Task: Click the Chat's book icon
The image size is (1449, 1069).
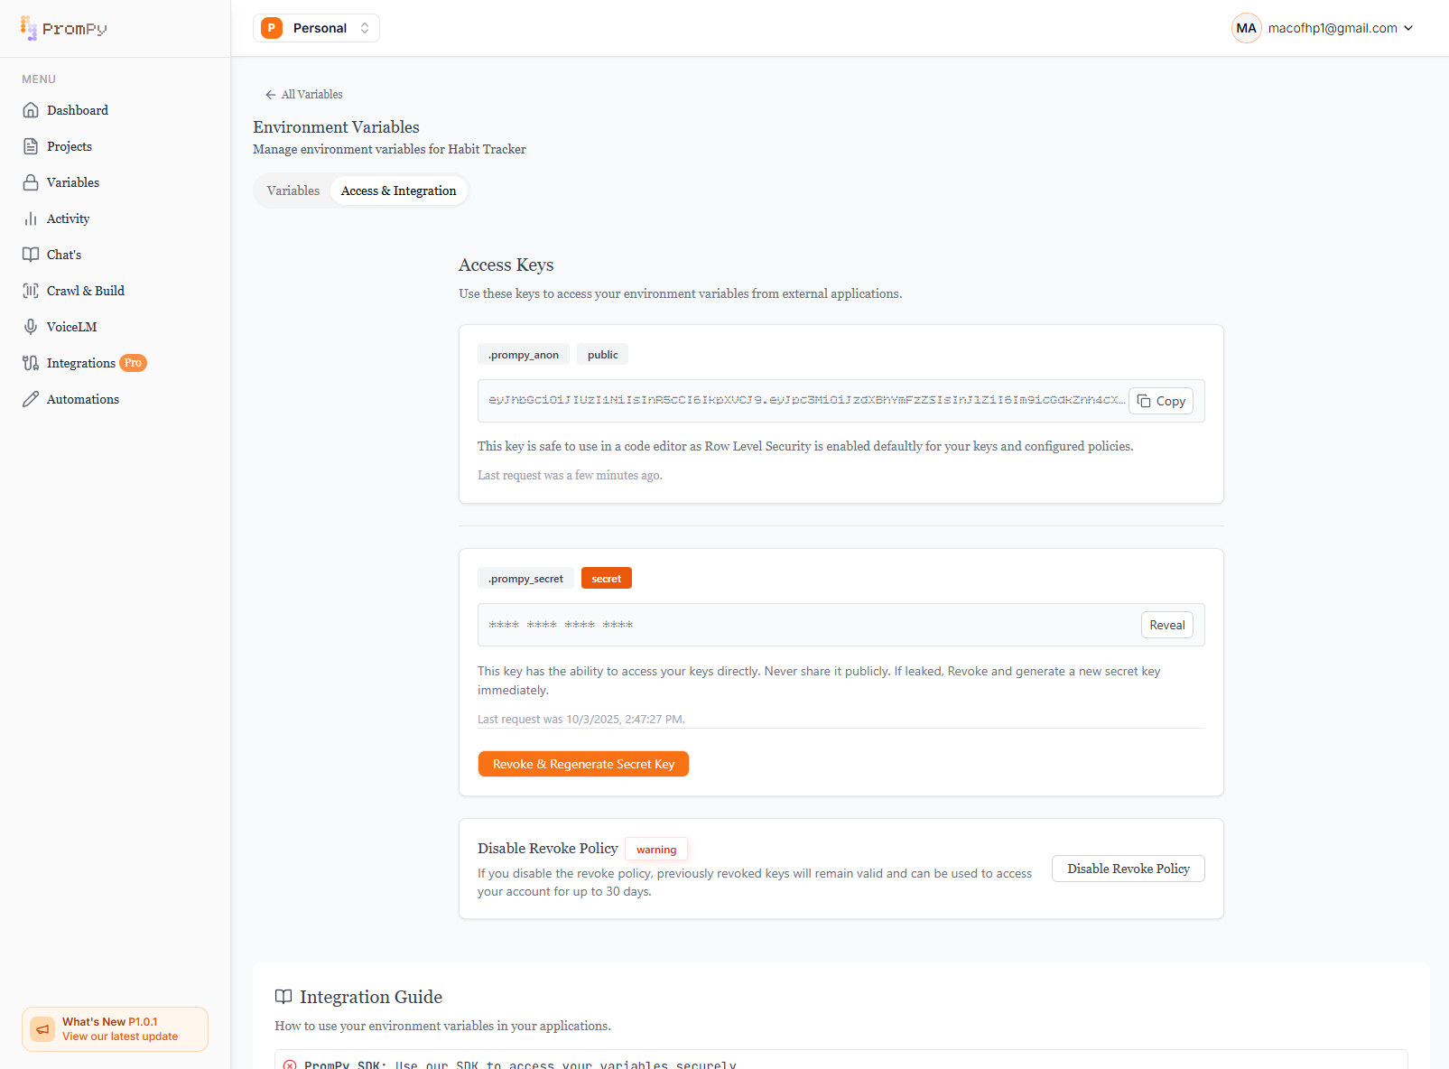Action: pyautogui.click(x=31, y=255)
